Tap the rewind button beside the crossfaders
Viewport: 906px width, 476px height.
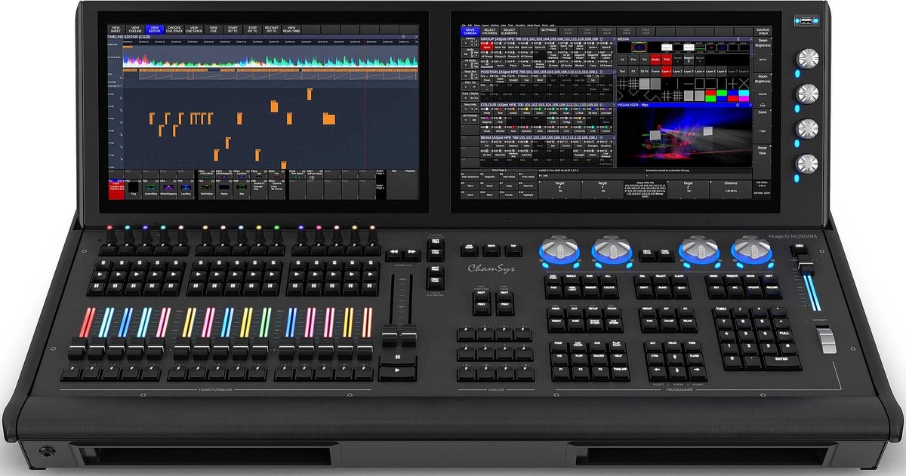tap(396, 254)
